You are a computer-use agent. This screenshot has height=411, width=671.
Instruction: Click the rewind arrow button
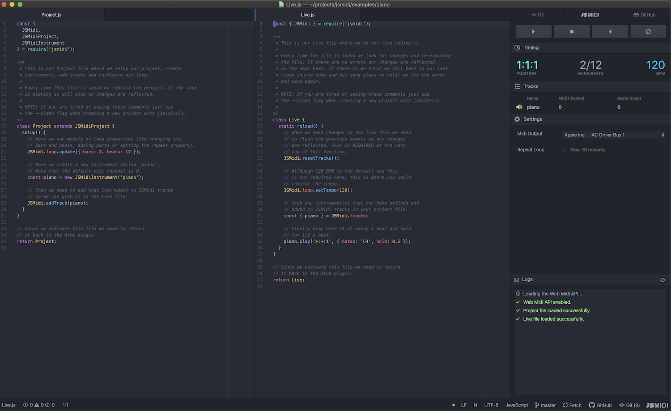pyautogui.click(x=610, y=32)
